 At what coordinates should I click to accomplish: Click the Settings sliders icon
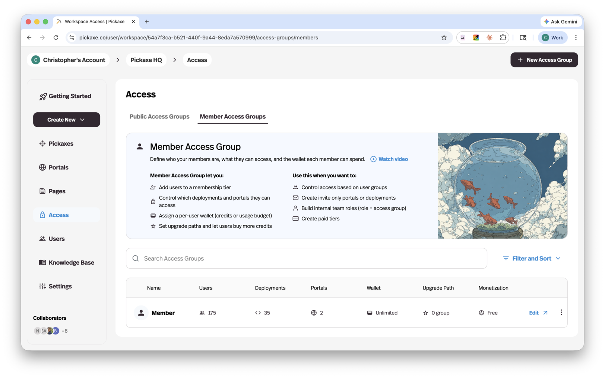click(x=42, y=286)
